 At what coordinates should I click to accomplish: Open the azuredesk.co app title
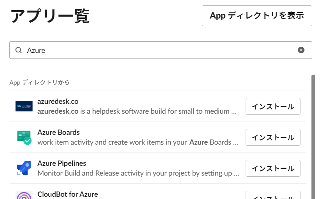[x=58, y=102]
